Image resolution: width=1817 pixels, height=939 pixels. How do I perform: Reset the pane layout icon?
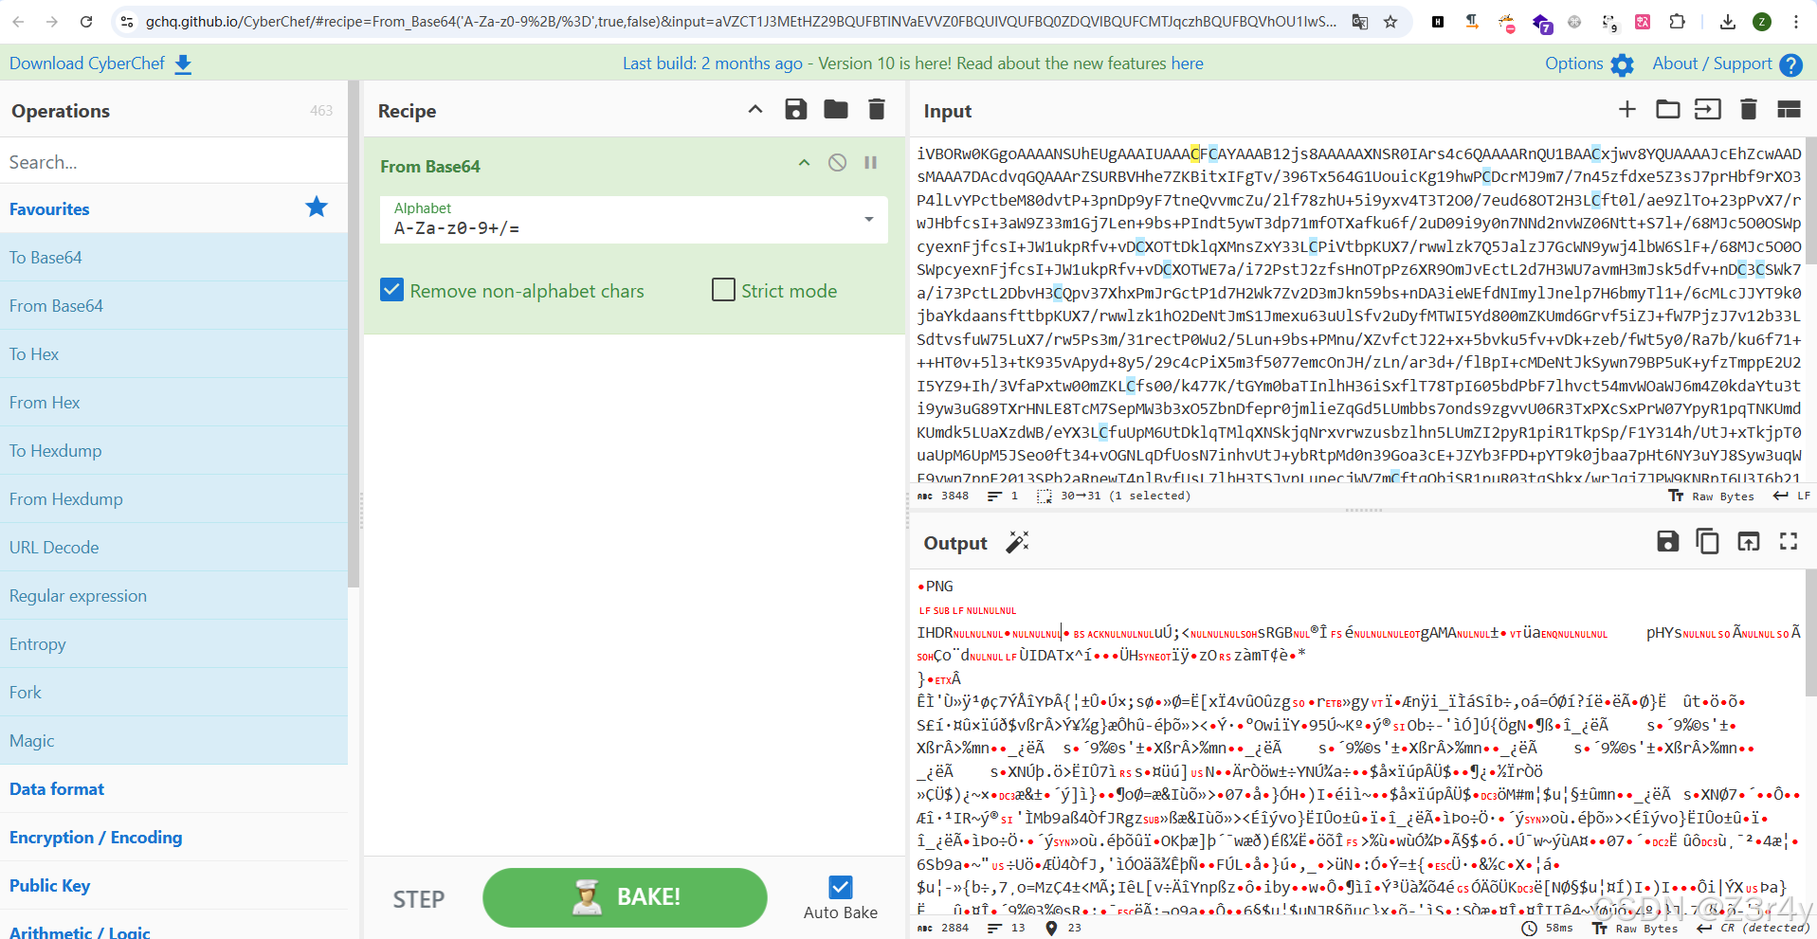(1789, 110)
